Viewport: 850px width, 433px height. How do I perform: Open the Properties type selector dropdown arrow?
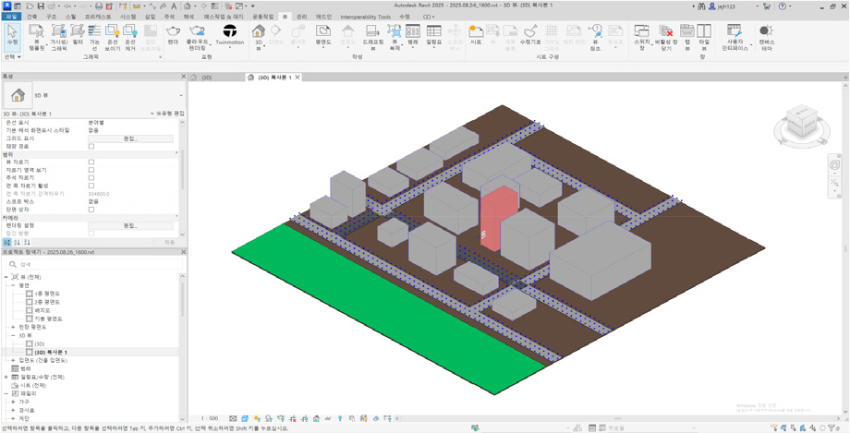180,95
